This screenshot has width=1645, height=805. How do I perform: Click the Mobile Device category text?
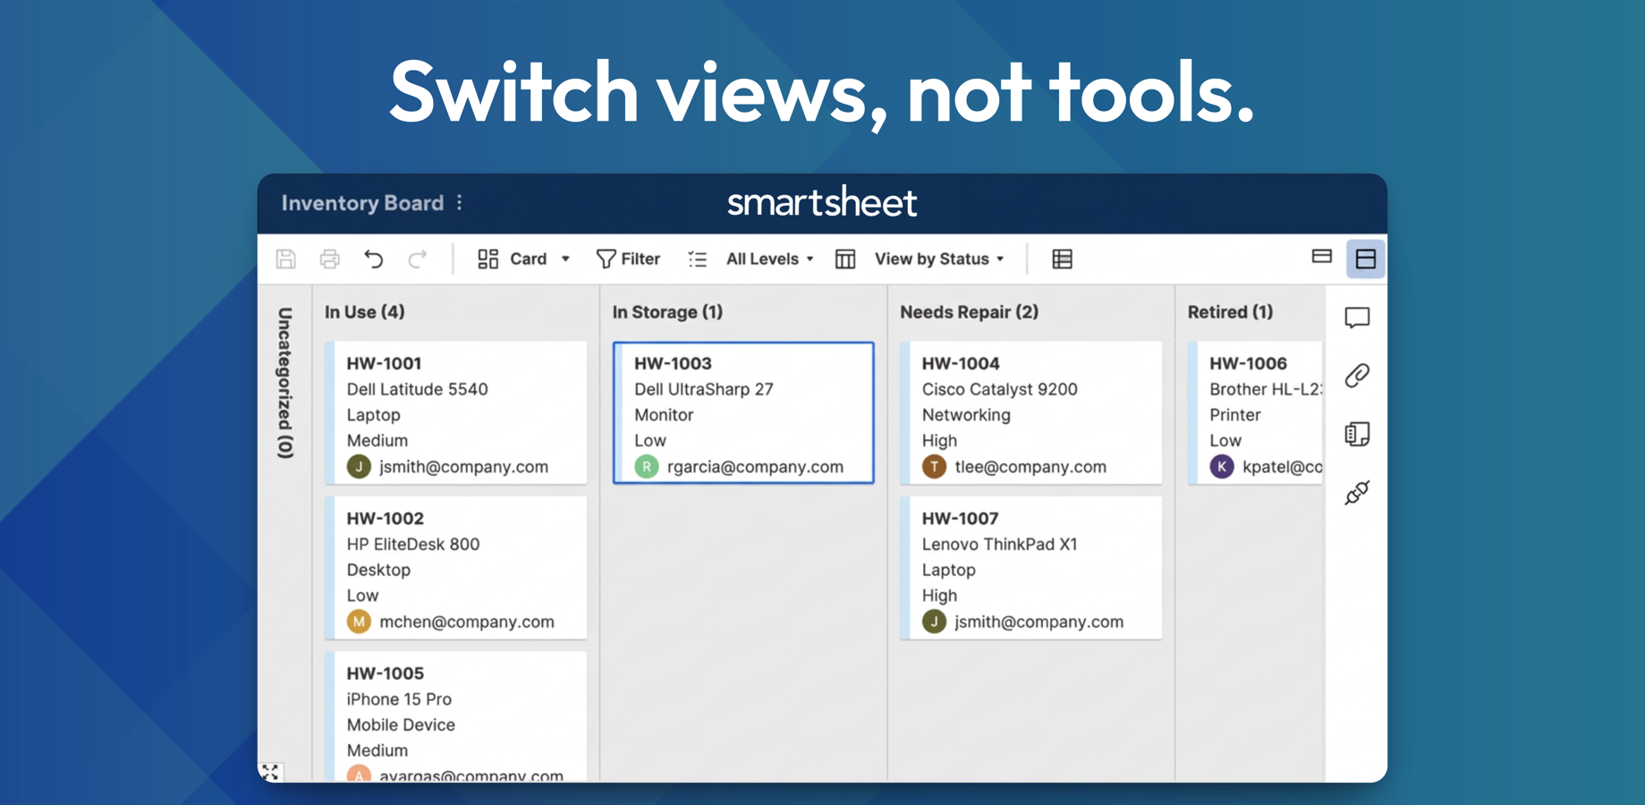point(401,724)
